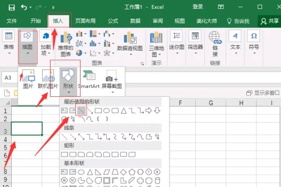This screenshot has height=187, width=281.
Task: Open the undo history dropdown arrow
Action: [x=30, y=7]
